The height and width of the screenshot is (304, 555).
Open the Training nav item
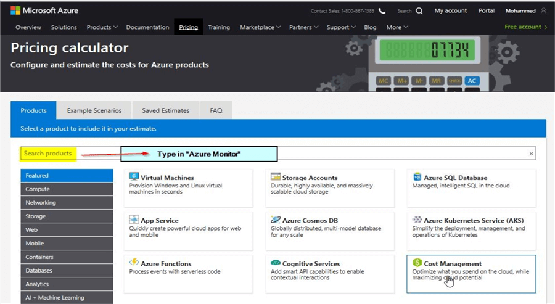(219, 27)
